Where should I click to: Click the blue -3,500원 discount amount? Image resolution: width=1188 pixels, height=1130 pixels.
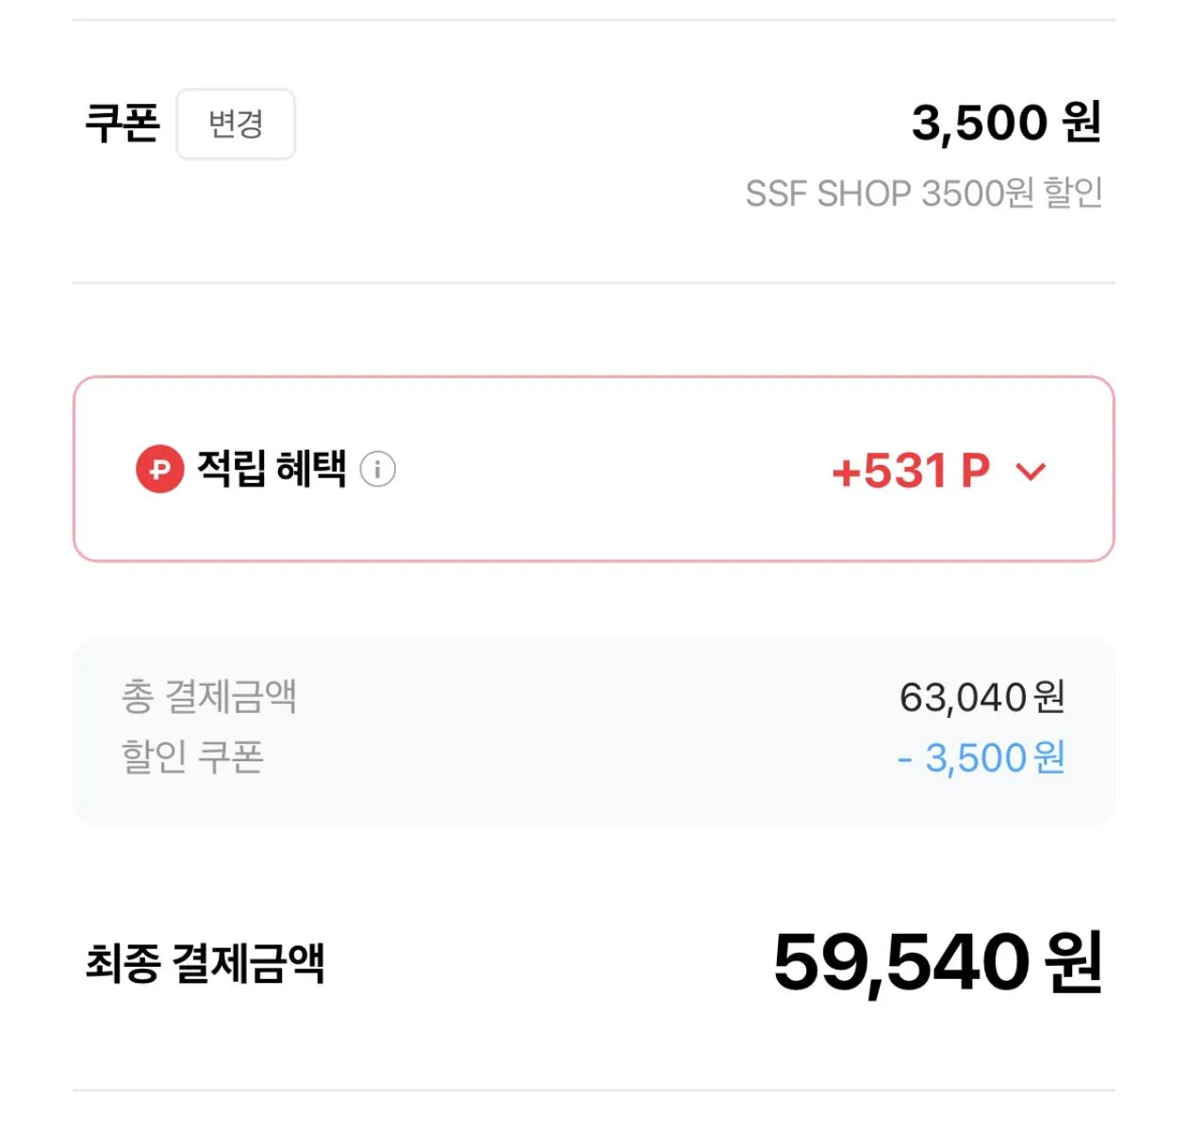[982, 757]
